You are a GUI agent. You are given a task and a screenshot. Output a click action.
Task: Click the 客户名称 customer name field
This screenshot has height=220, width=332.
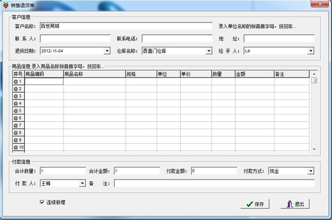(x=126, y=26)
